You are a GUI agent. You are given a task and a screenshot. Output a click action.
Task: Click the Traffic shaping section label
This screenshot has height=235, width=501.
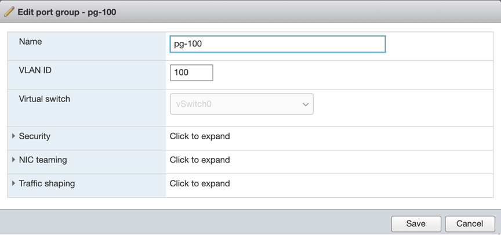(47, 183)
